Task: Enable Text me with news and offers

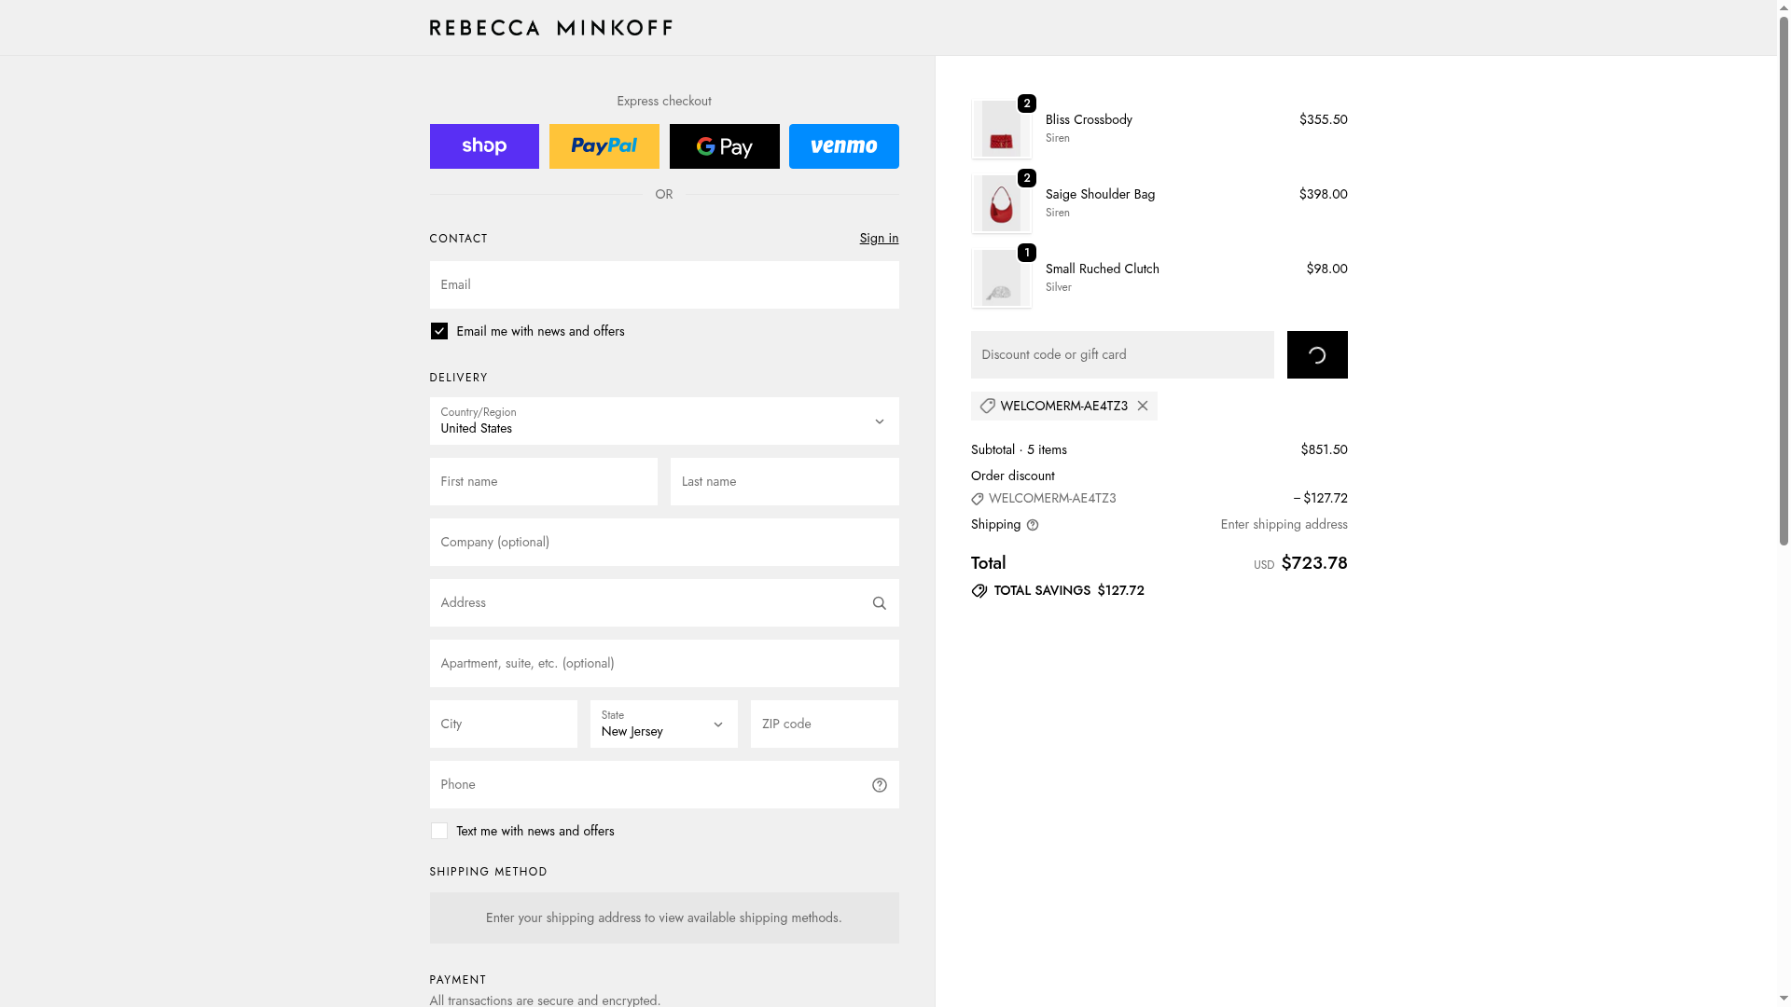Action: coord(439,831)
